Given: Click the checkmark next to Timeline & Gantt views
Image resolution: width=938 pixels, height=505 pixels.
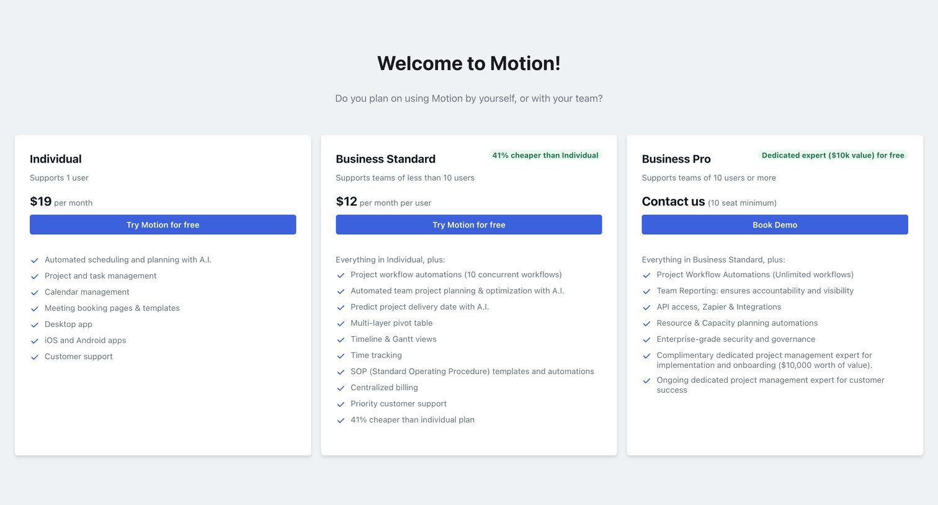Looking at the screenshot, I should tap(341, 340).
